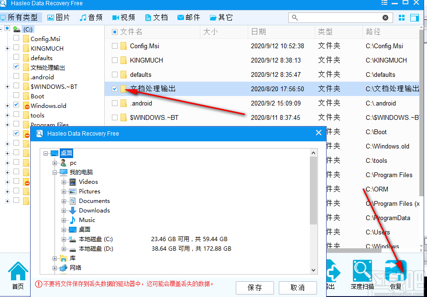This screenshot has width=427, height=297.
Task: Uncheck Windows.old checkbox in left tree
Action: pyautogui.click(x=16, y=105)
